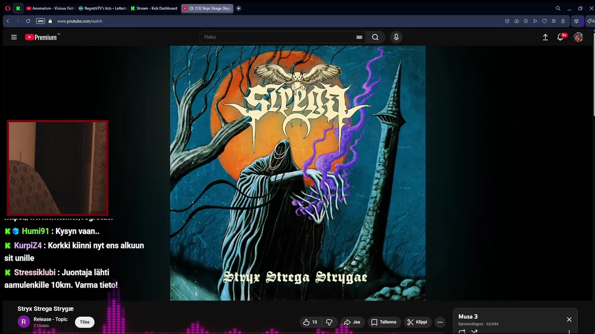Reload the current page

(28, 21)
